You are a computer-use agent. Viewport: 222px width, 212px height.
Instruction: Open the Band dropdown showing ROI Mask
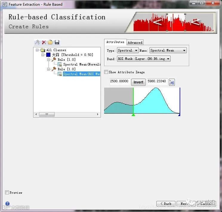tap(144, 59)
